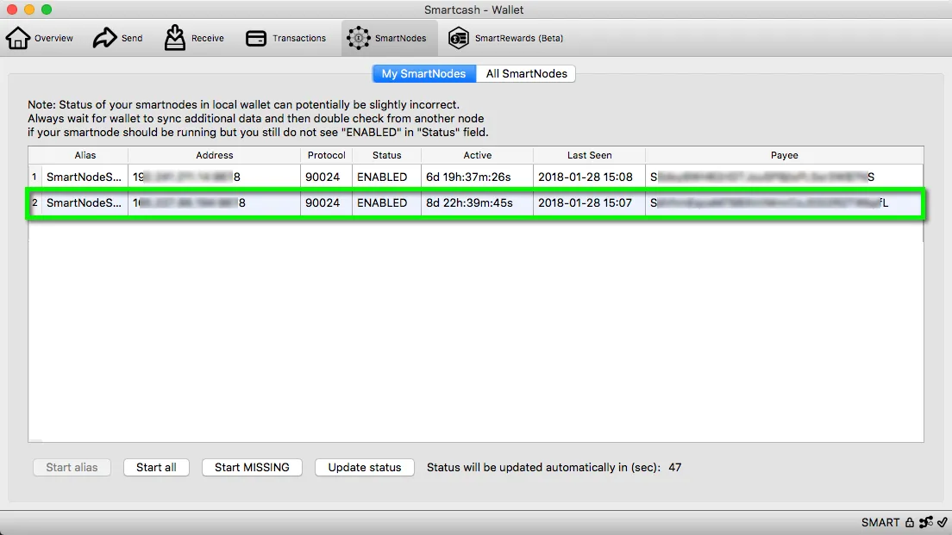Click the Send arrow icon
The width and height of the screenshot is (952, 535).
coord(104,38)
